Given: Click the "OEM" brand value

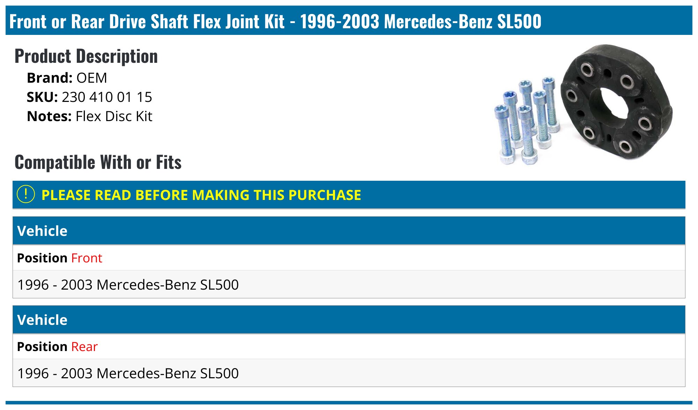Looking at the screenshot, I should coord(92,78).
